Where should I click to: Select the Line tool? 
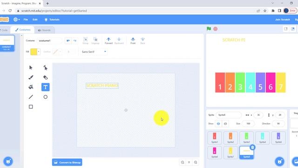[x=31, y=97]
